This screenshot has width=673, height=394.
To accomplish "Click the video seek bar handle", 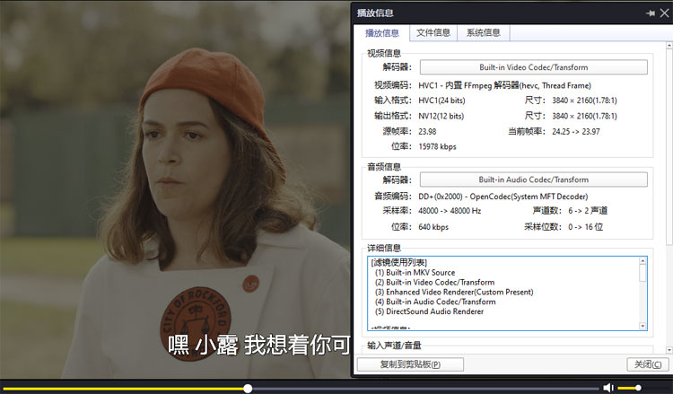I will click(248, 389).
